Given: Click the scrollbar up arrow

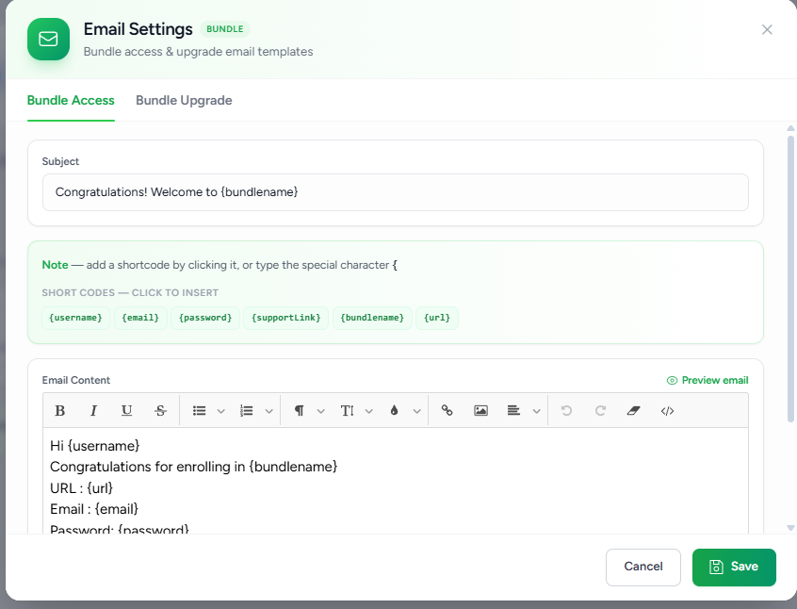Looking at the screenshot, I should click(790, 128).
